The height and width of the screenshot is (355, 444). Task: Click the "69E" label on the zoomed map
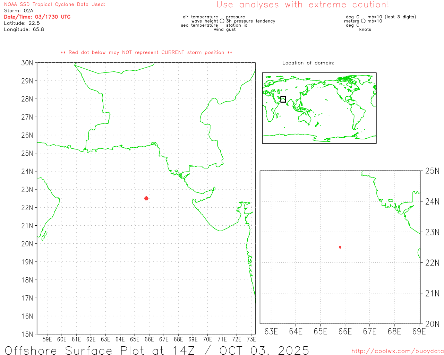click(419, 331)
